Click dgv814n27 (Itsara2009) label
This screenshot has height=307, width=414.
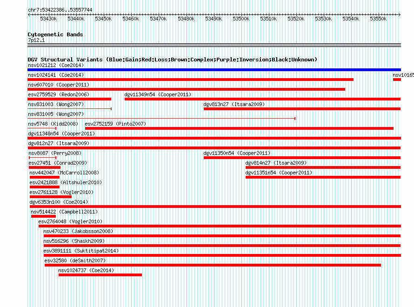pos(276,163)
